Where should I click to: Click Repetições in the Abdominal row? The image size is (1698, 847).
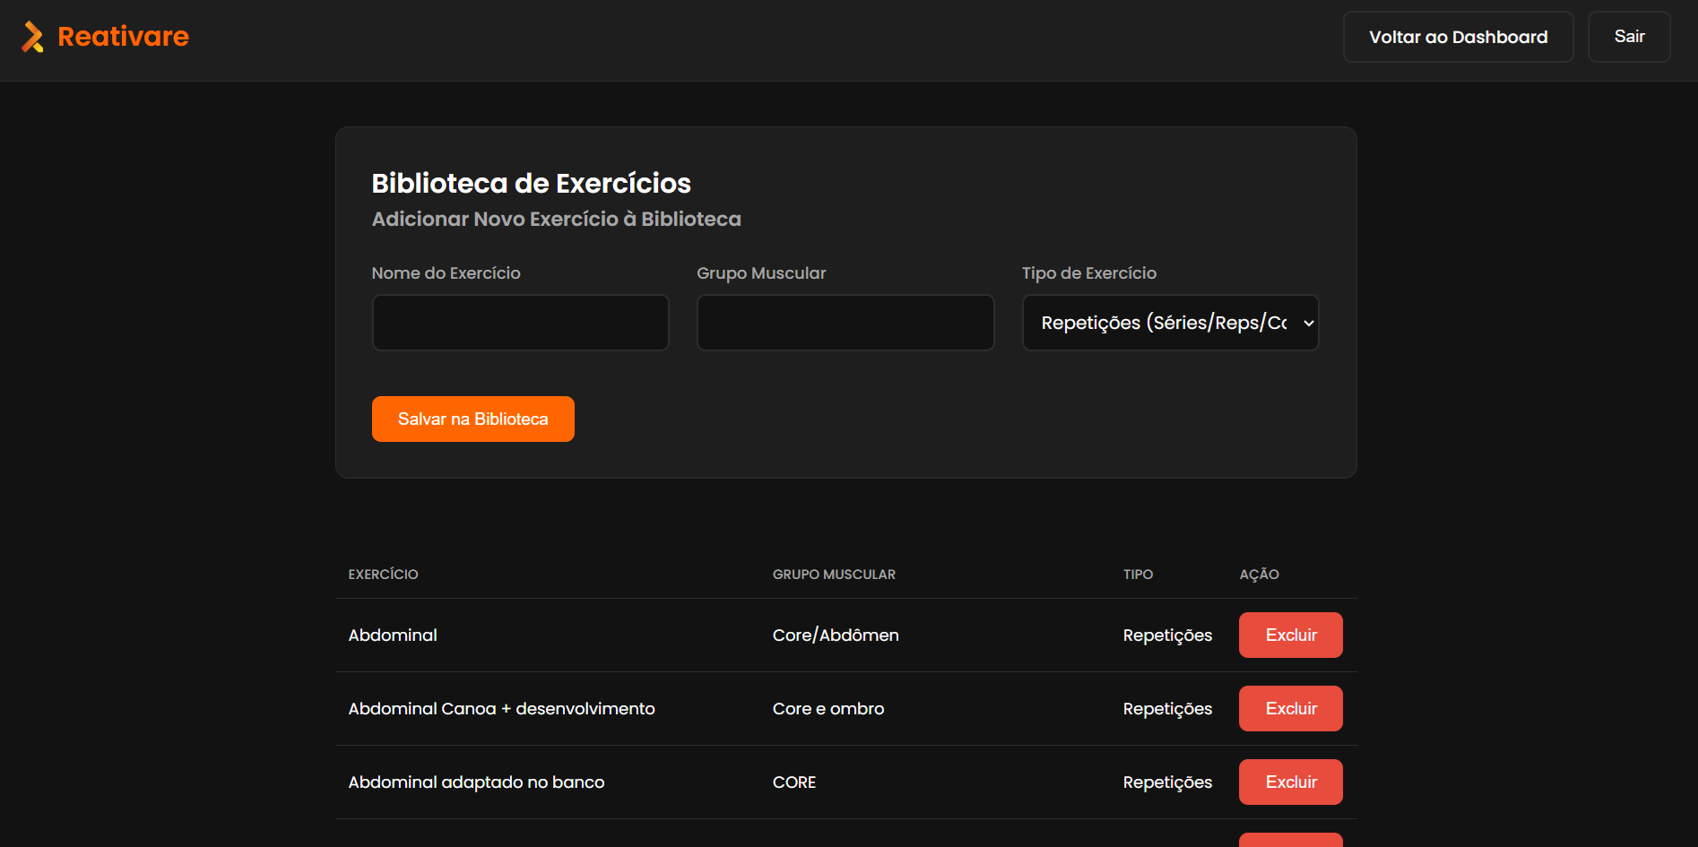pyautogui.click(x=1167, y=635)
